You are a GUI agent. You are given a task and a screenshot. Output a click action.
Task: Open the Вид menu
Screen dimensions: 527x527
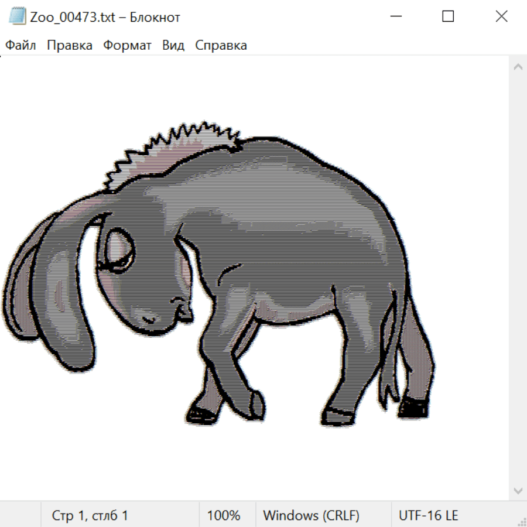coord(173,46)
